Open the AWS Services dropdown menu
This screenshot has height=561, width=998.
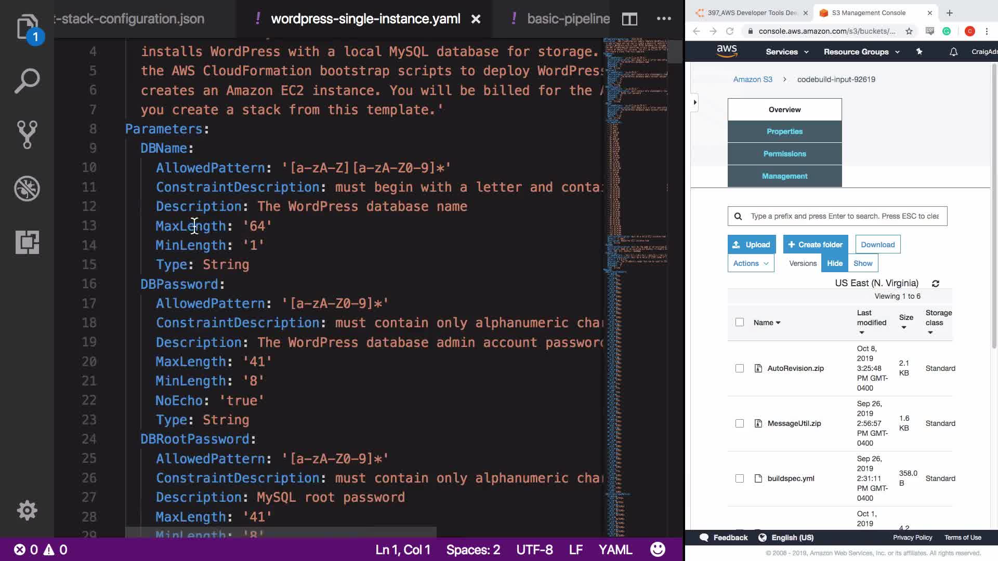(787, 52)
